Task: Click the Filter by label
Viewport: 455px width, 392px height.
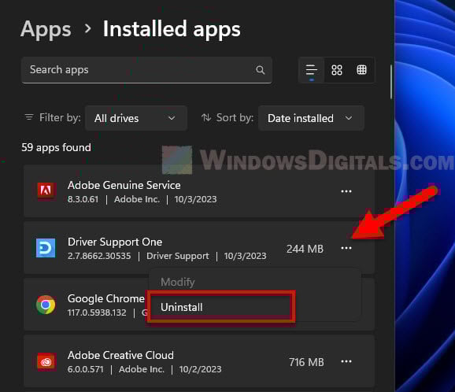Action: (x=60, y=117)
